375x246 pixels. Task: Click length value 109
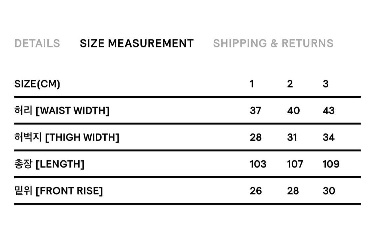point(331,164)
